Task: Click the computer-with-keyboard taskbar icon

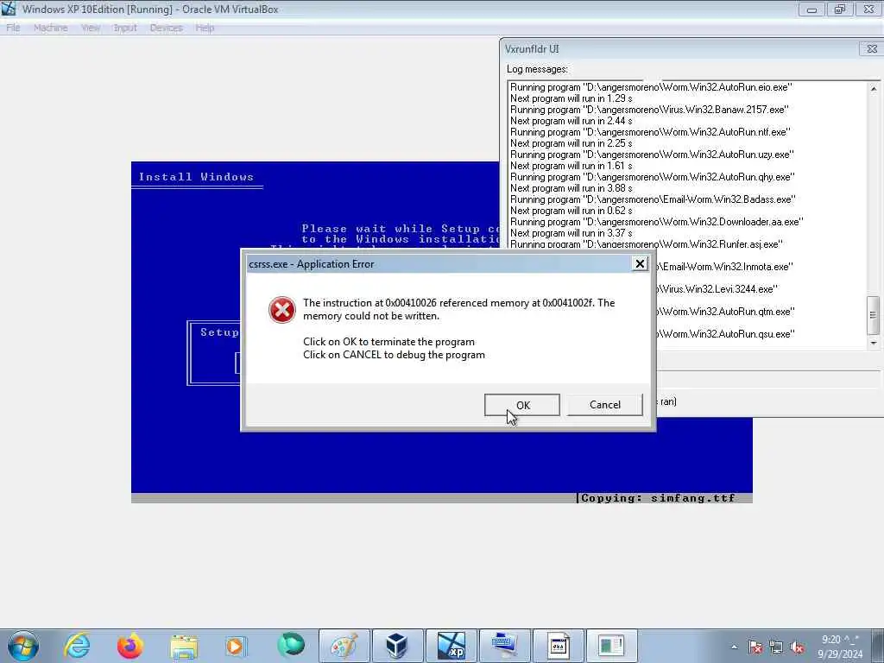Action: (504, 646)
